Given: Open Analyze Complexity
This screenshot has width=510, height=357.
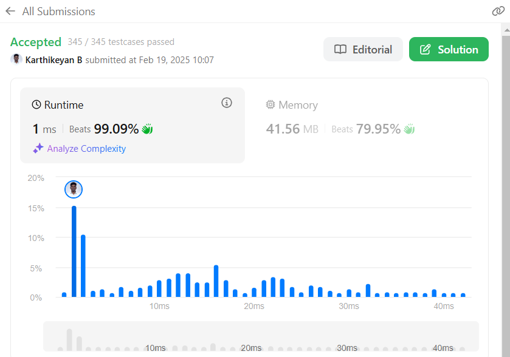Looking at the screenshot, I should [x=86, y=148].
